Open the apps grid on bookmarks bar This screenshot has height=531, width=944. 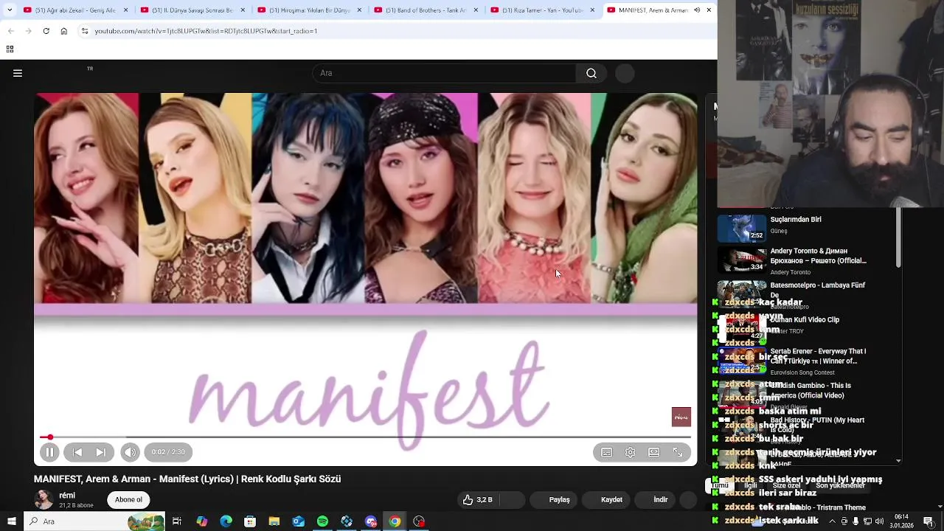(x=10, y=49)
